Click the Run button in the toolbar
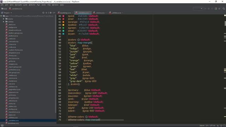Image resolution: width=226 pixels, height=127 pixels. (205, 8)
